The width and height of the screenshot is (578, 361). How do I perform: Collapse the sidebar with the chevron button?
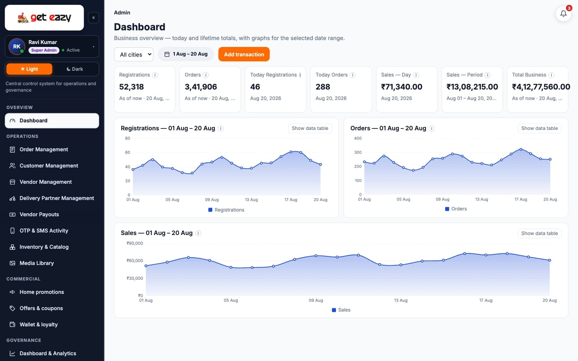(94, 17)
